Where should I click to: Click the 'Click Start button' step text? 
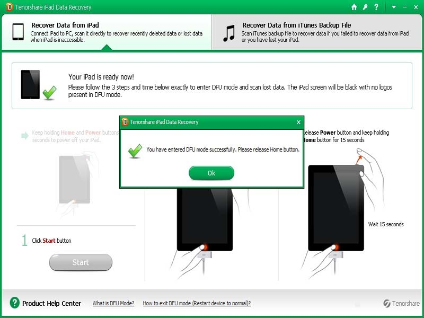(x=51, y=241)
